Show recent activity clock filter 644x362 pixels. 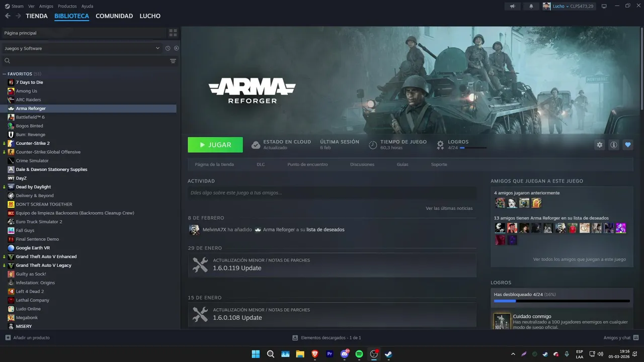(168, 48)
